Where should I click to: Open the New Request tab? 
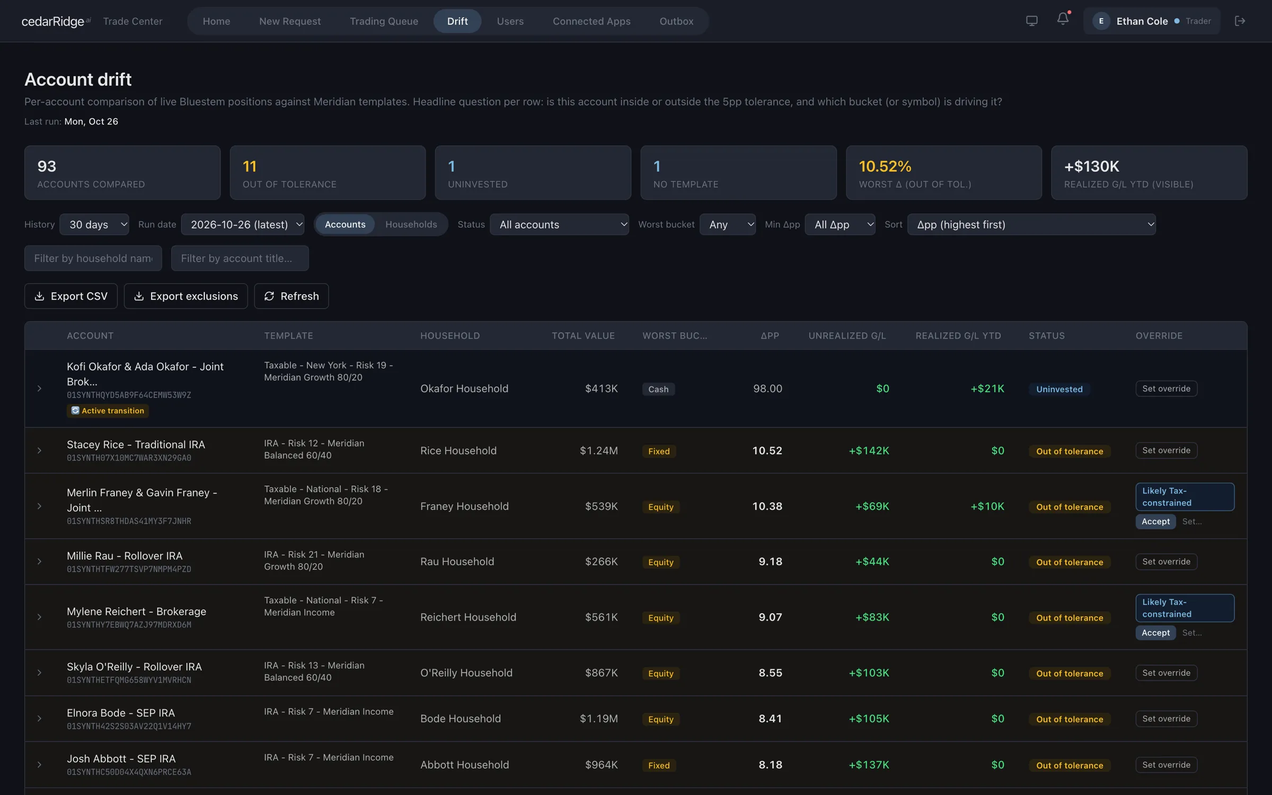tap(290, 21)
